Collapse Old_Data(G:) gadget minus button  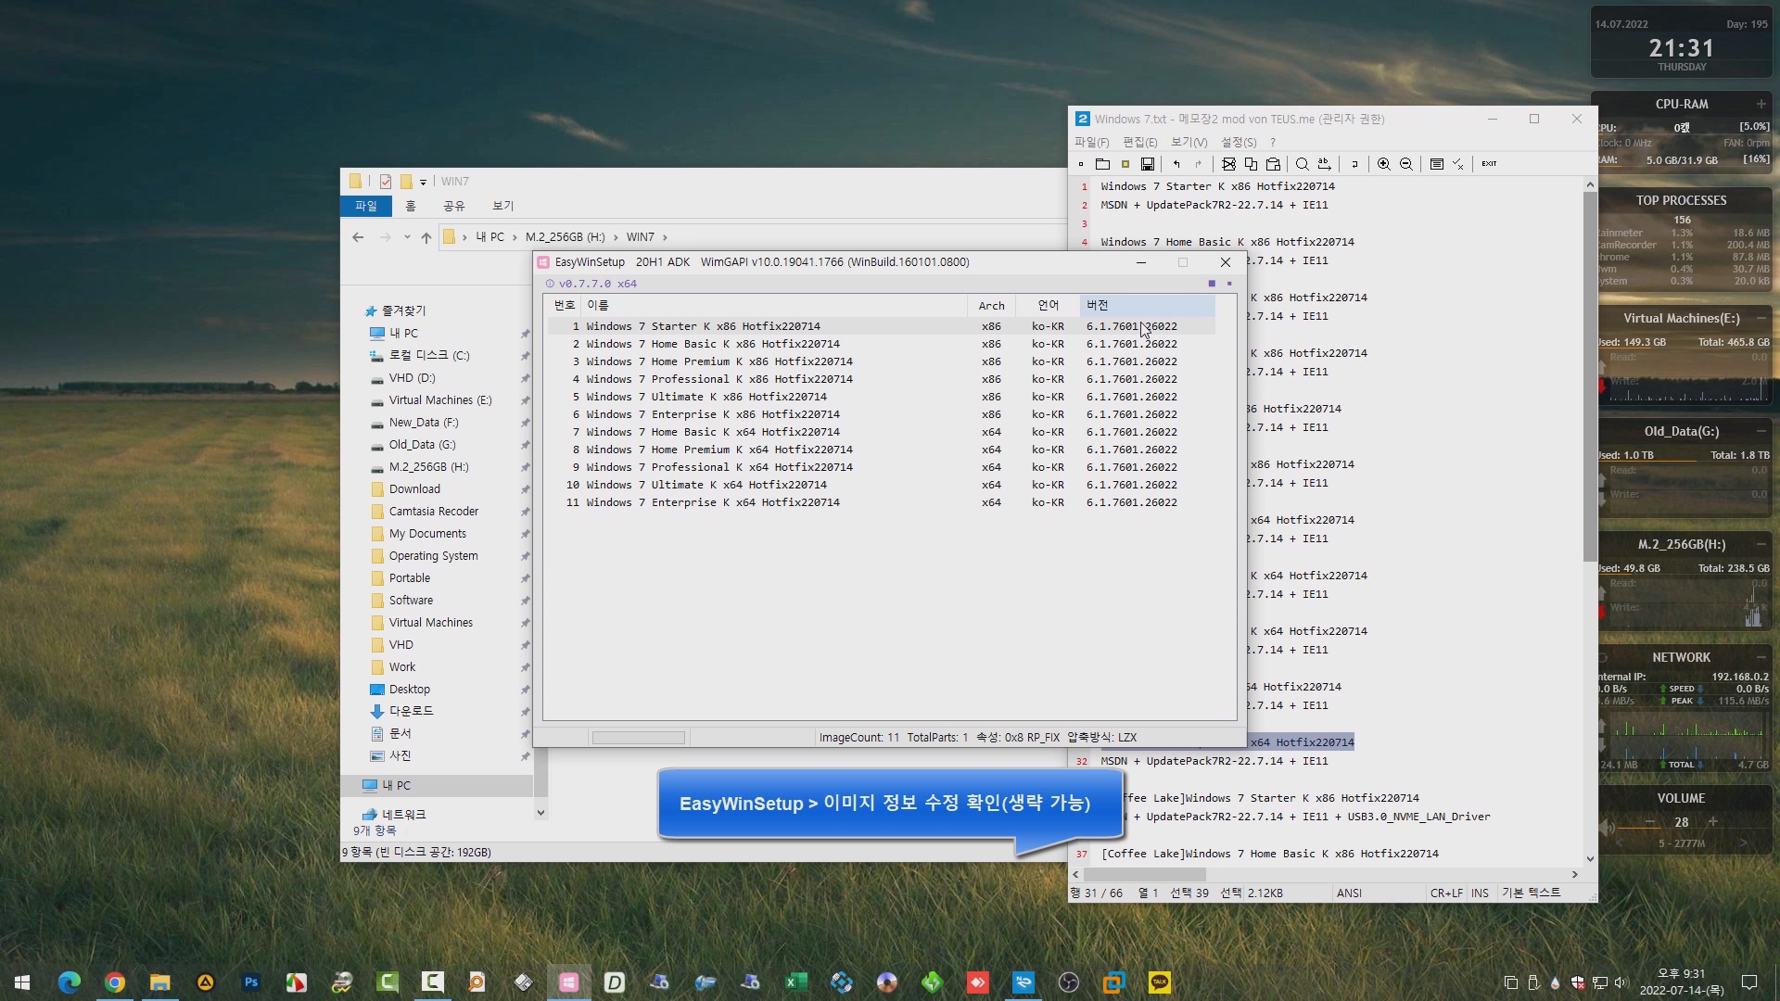1761,431
